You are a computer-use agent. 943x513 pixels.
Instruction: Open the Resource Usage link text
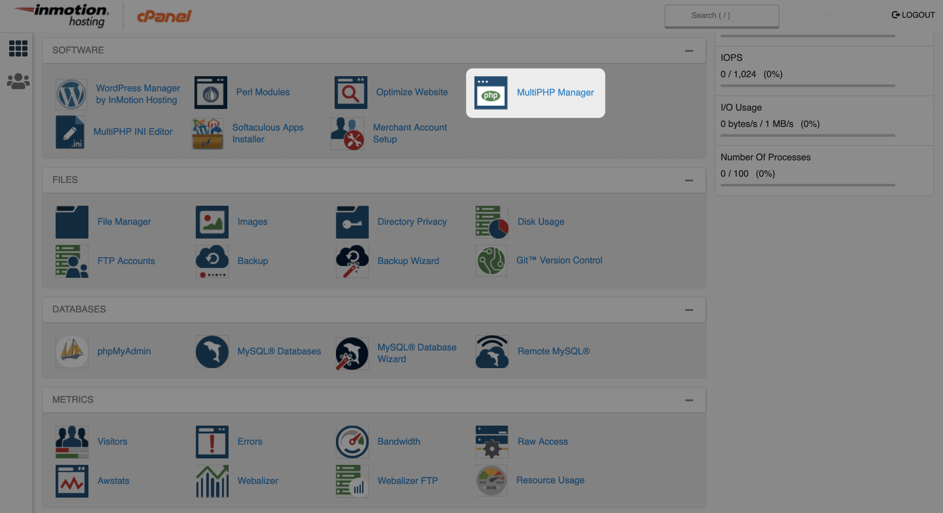pos(550,480)
